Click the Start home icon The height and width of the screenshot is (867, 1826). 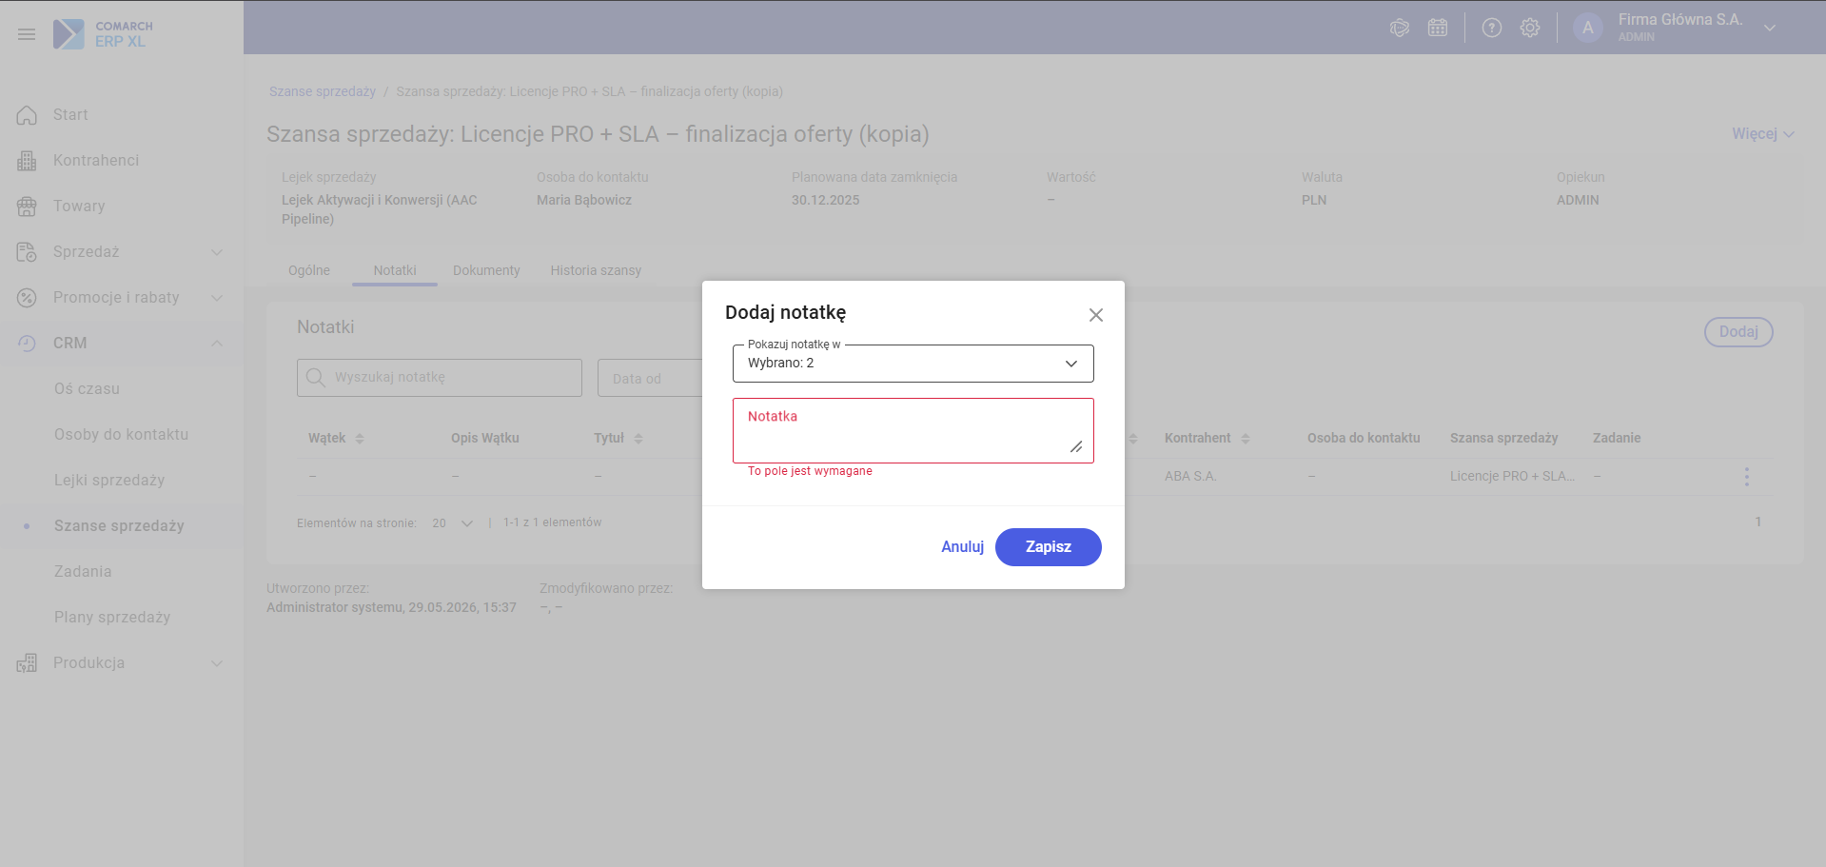click(x=27, y=115)
